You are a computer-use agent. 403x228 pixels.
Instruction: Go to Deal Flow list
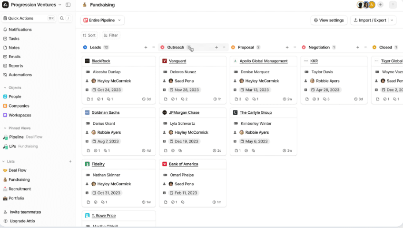tap(17, 170)
